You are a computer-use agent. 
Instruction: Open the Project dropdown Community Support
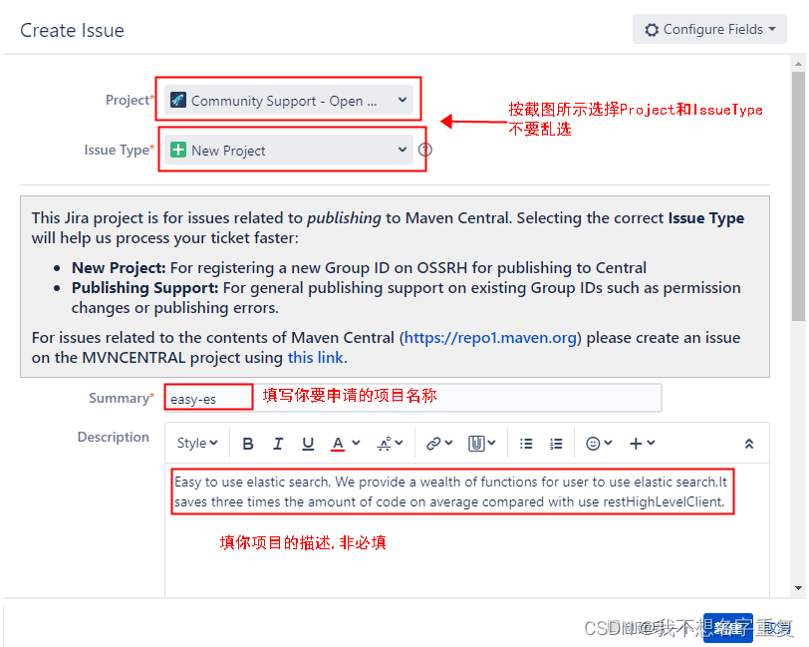(x=288, y=100)
